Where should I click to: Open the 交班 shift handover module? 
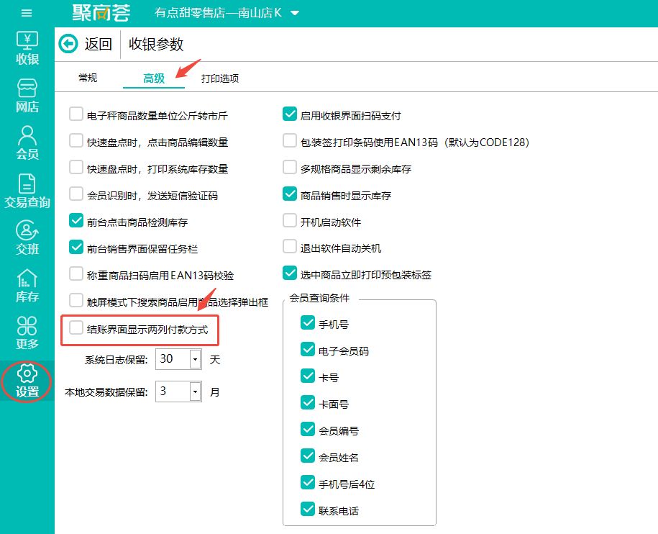27,238
